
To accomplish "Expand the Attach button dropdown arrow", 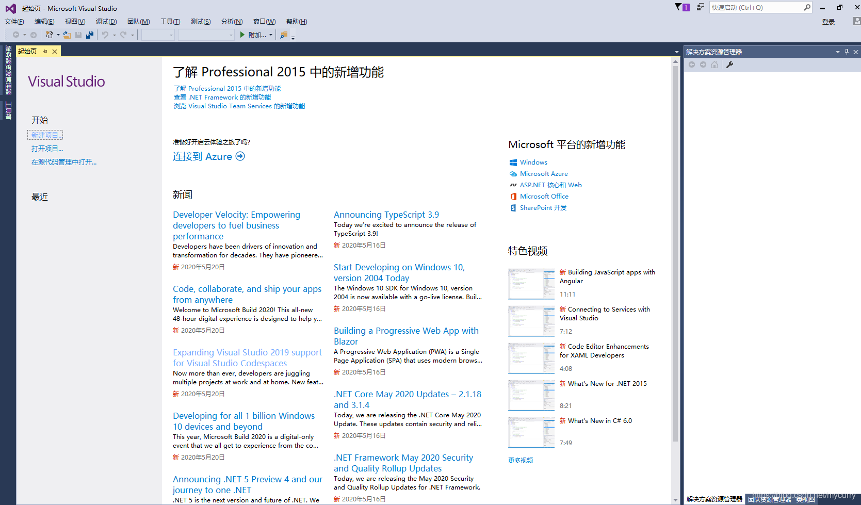I will [271, 35].
